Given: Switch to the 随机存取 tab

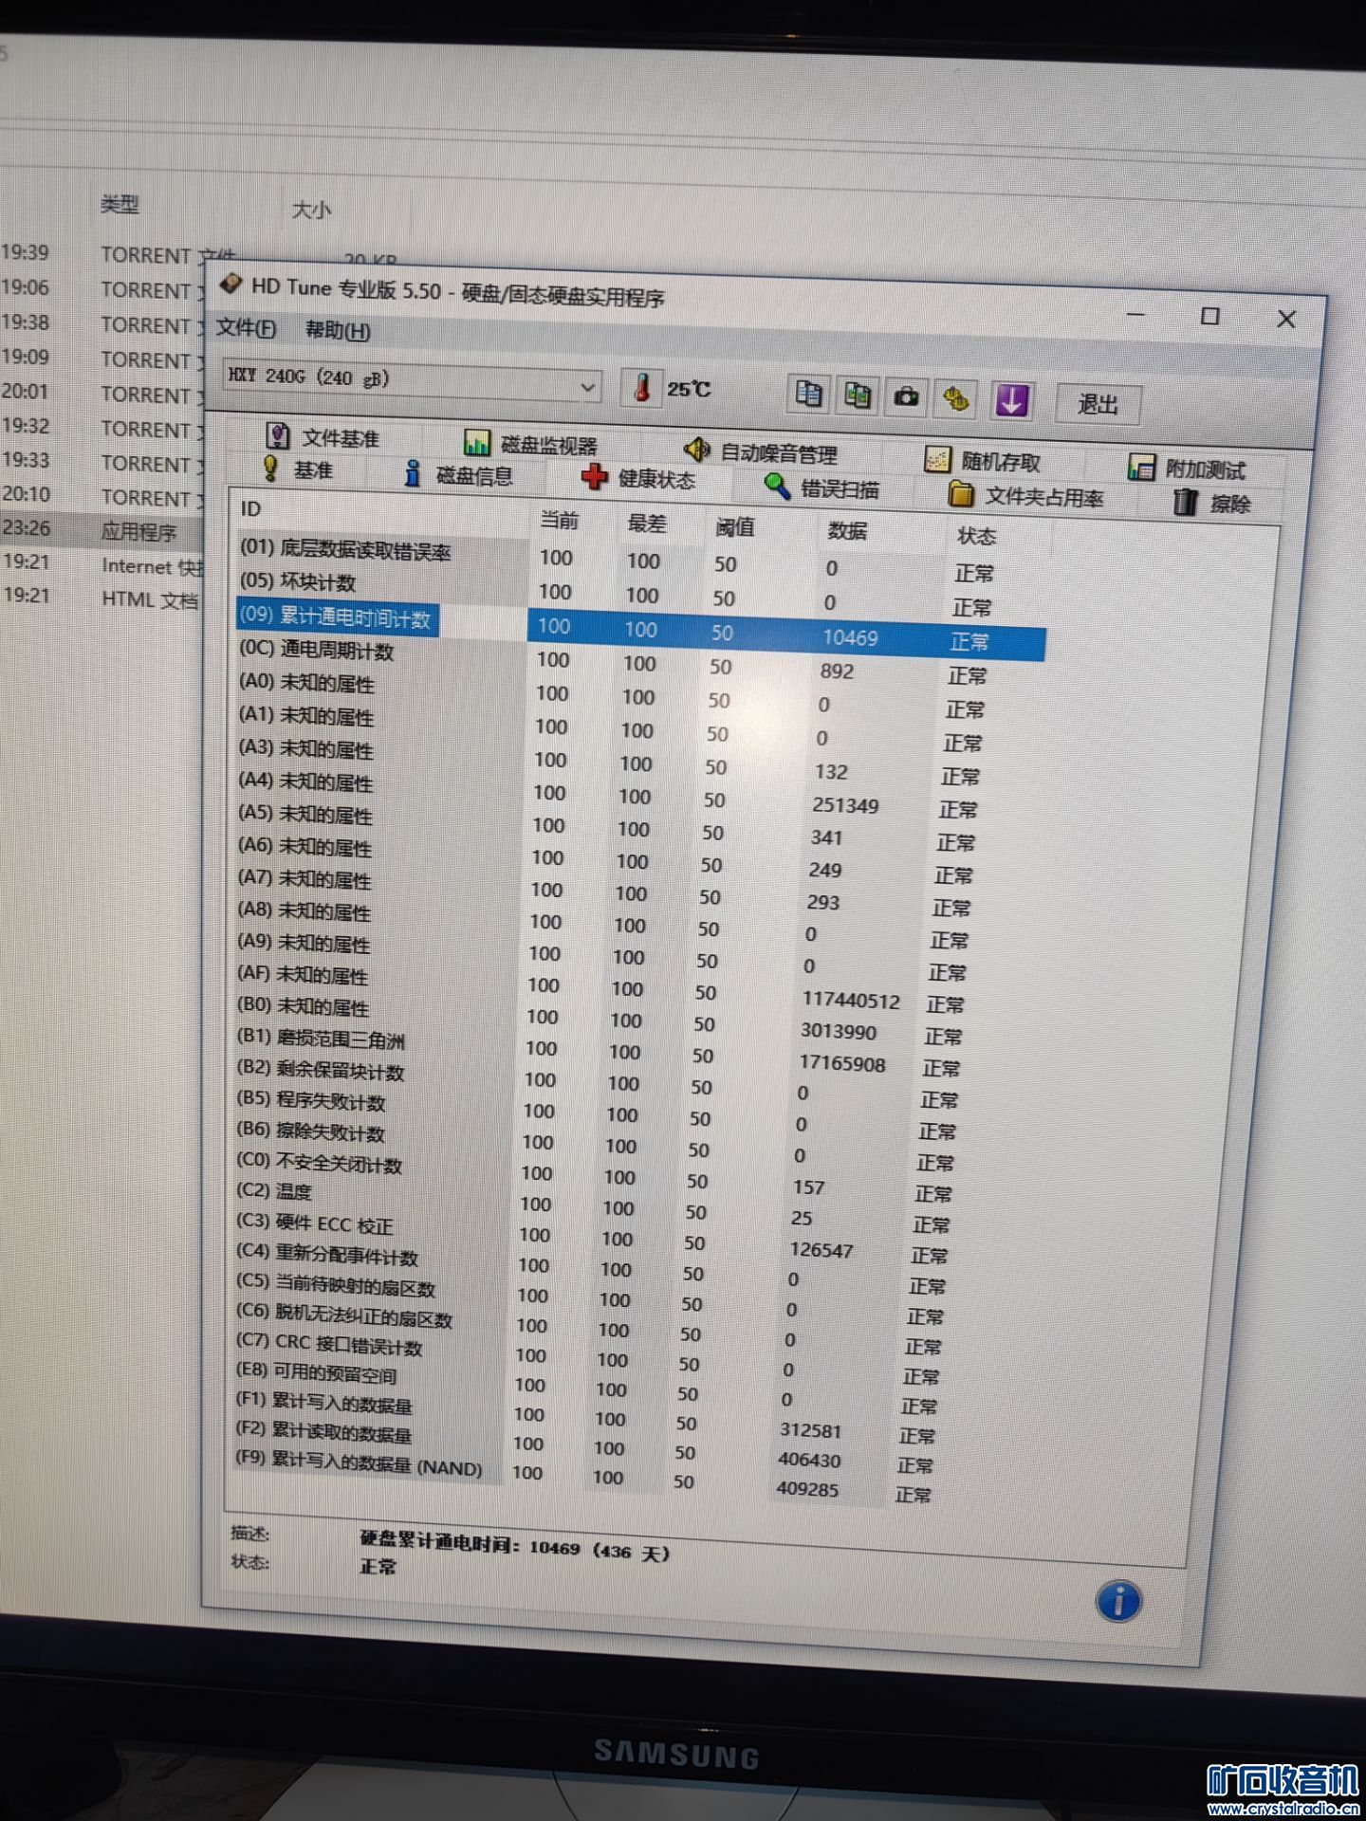Looking at the screenshot, I should click(984, 462).
